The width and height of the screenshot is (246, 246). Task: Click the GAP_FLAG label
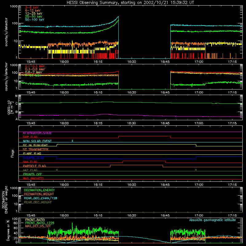(30, 137)
